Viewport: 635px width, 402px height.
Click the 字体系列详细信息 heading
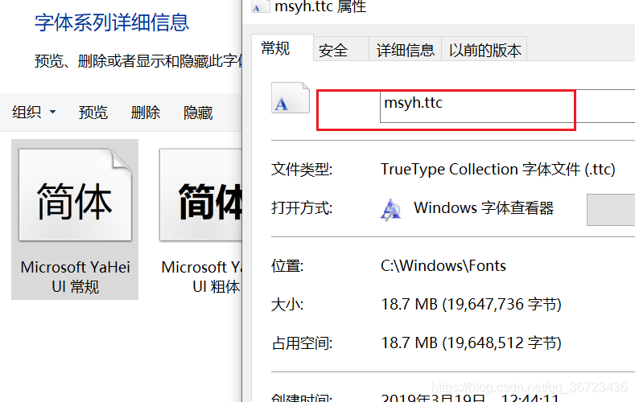pos(112,23)
